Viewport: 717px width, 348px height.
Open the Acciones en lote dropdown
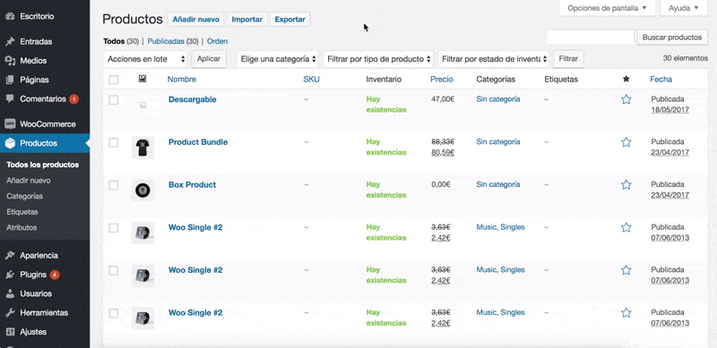146,59
